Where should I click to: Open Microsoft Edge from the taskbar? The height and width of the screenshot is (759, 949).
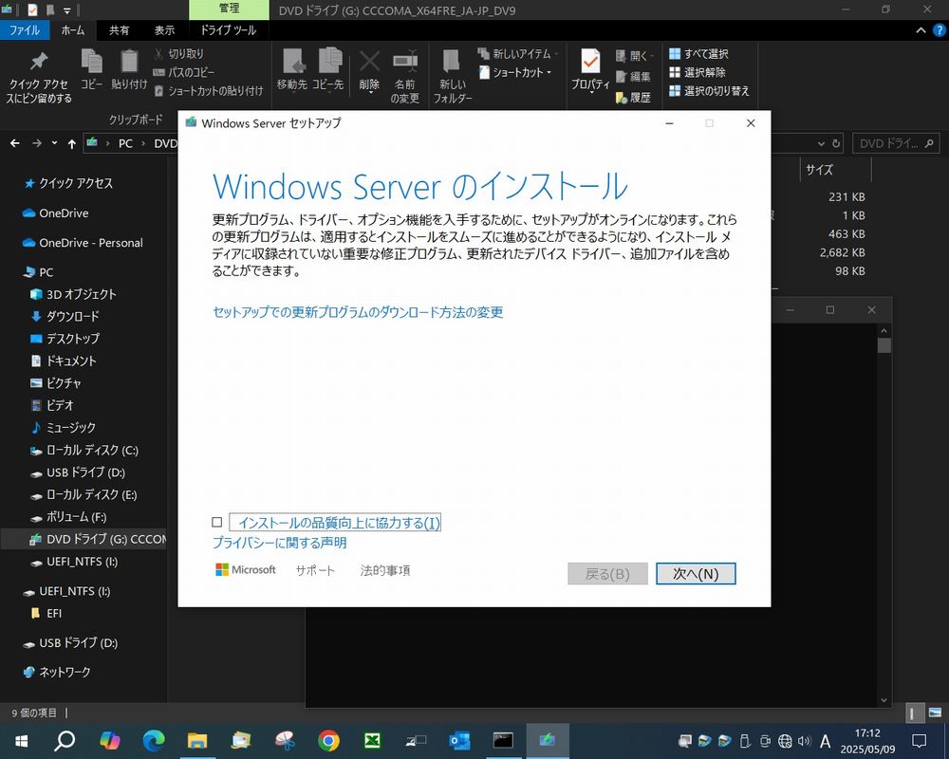[x=154, y=740]
